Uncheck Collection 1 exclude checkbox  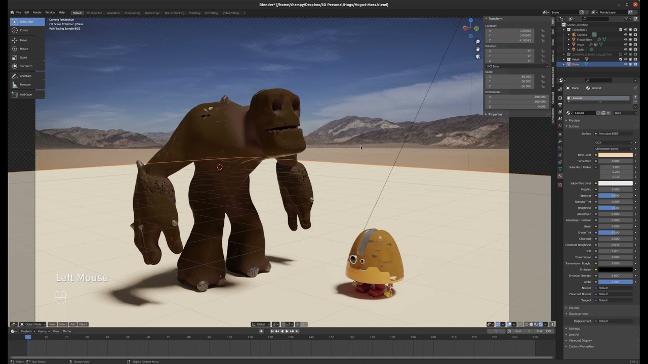(621, 30)
